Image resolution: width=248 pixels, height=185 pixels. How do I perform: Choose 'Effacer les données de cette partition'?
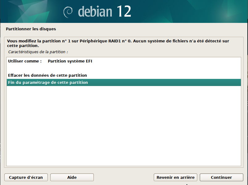(124, 75)
